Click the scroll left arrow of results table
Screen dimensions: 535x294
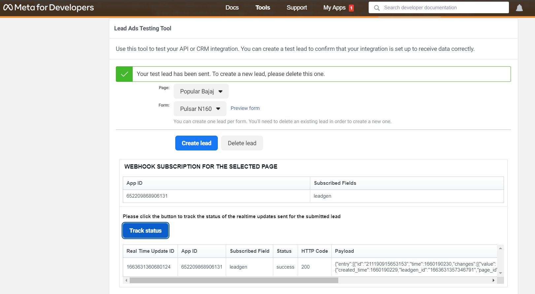pyautogui.click(x=126, y=280)
